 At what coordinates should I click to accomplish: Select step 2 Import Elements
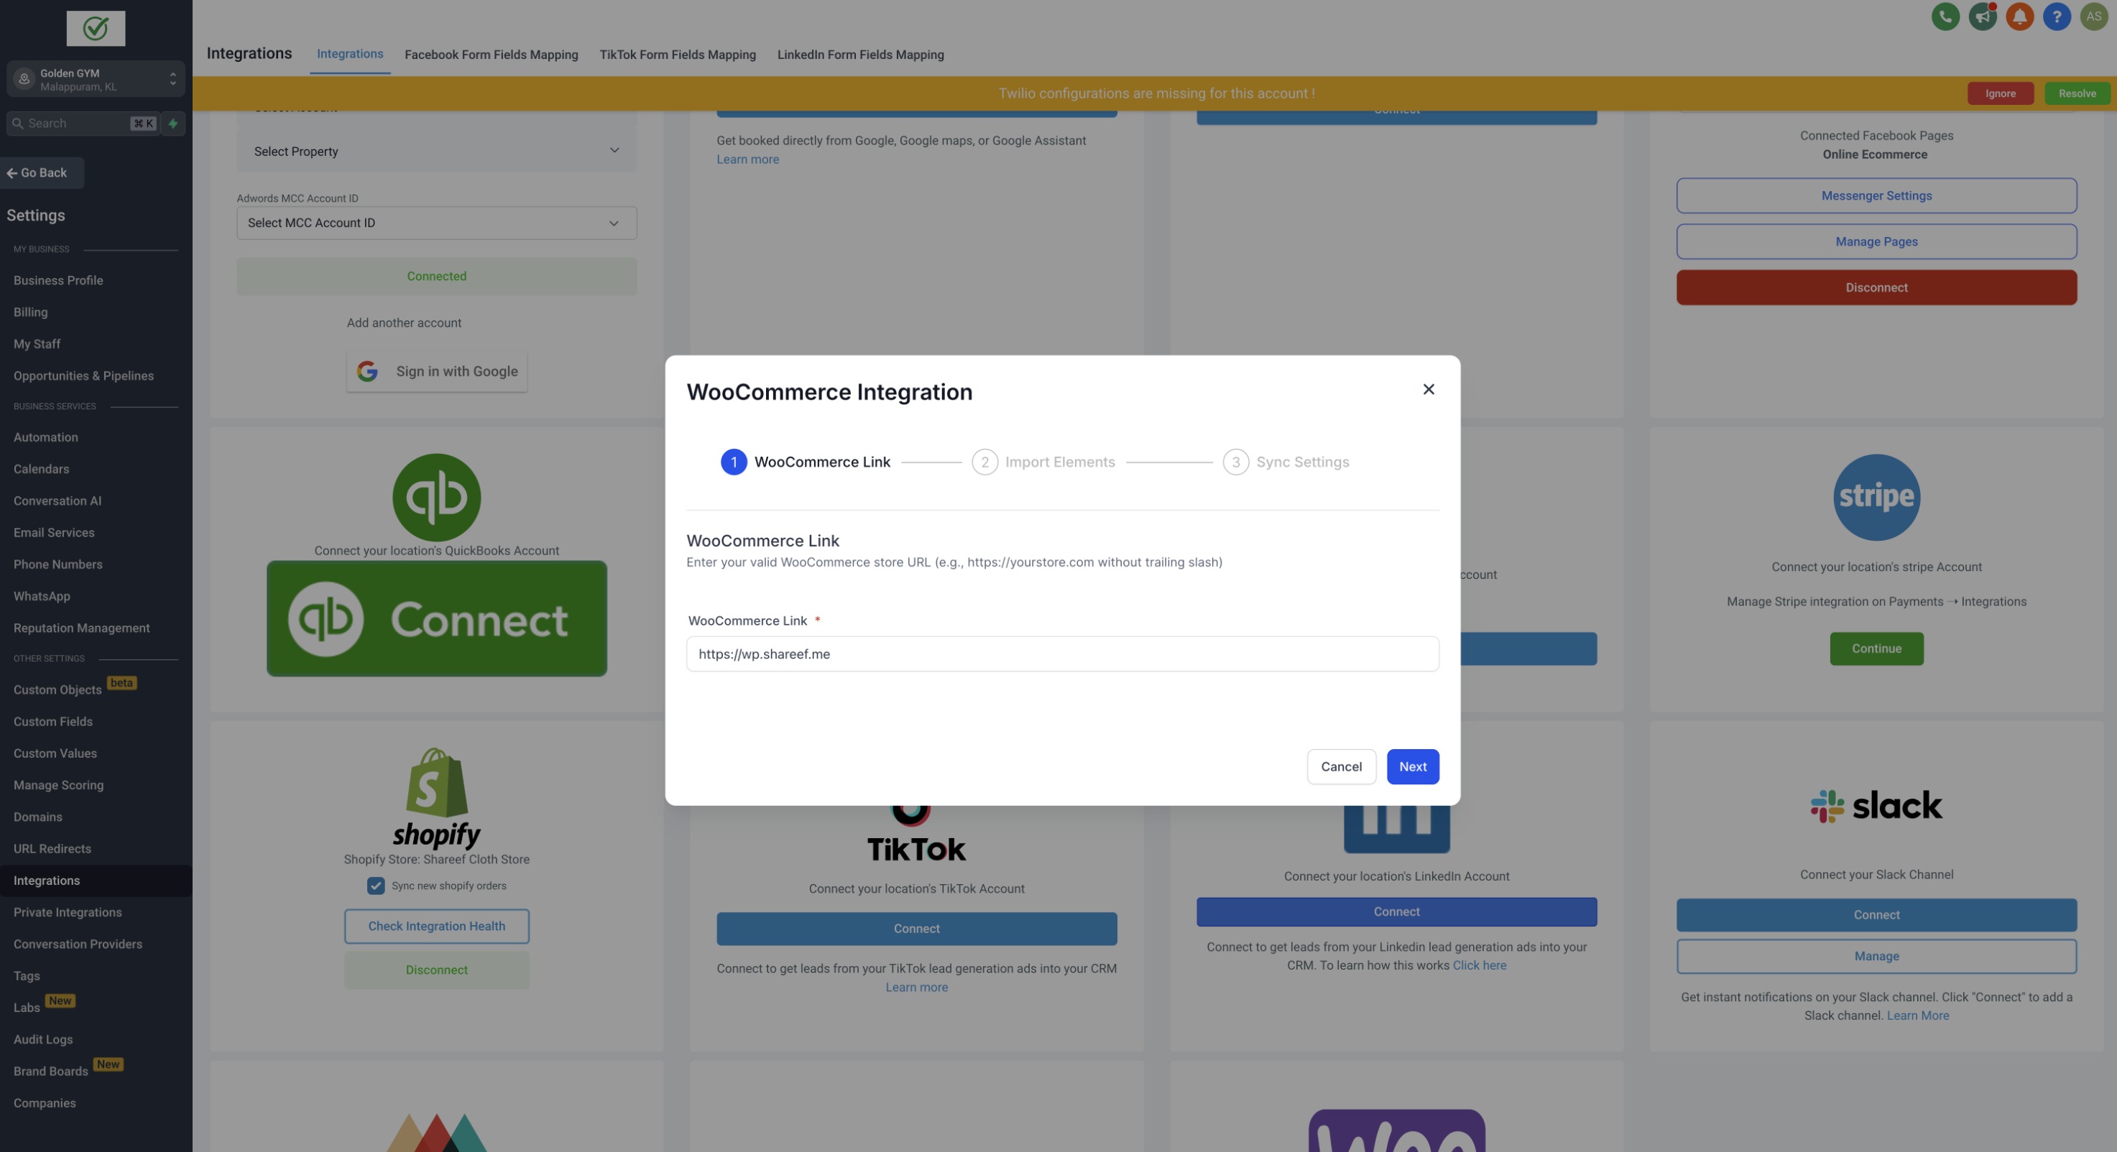coord(1043,463)
